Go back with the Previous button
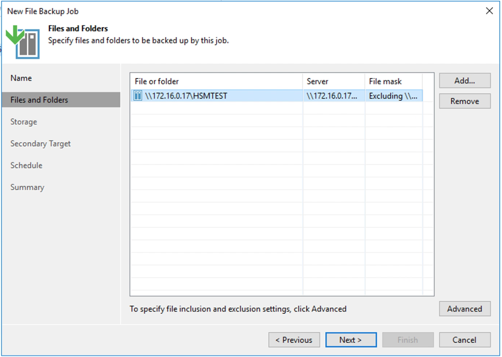 coord(294,340)
